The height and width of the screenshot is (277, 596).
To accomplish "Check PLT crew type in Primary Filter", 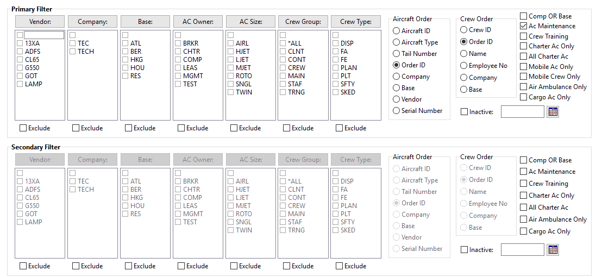I will pos(336,76).
